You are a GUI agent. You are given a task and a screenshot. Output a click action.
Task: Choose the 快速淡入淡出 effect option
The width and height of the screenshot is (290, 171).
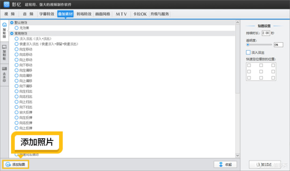click(16, 44)
